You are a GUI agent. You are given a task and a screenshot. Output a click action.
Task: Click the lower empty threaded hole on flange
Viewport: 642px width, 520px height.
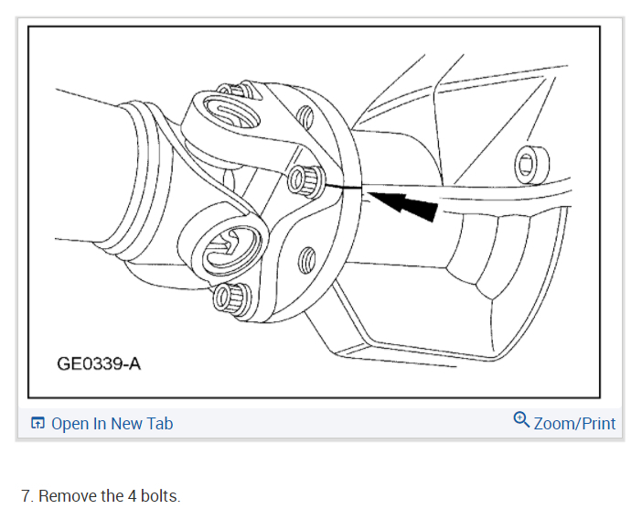point(305,261)
